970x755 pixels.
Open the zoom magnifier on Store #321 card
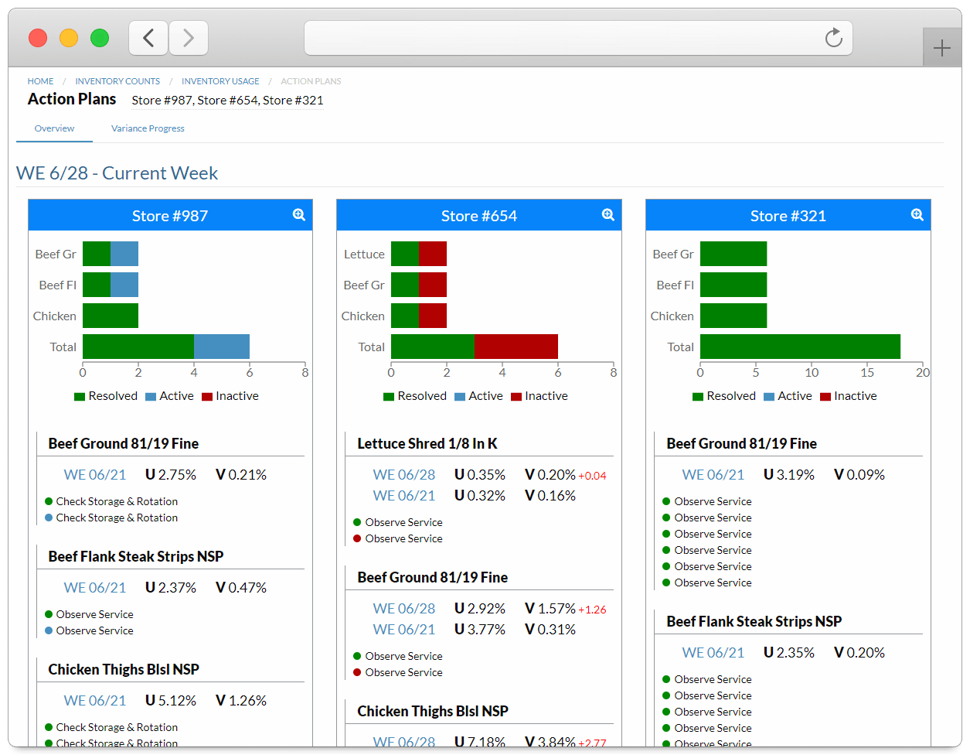(x=917, y=215)
